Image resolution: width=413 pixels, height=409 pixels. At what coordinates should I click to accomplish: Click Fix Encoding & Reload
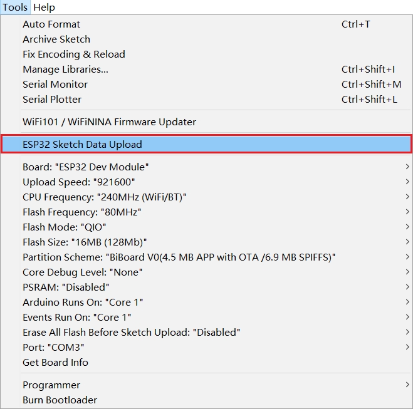(74, 54)
